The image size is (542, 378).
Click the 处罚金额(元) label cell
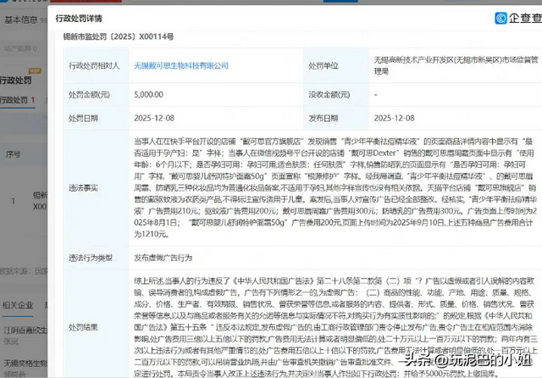point(96,94)
